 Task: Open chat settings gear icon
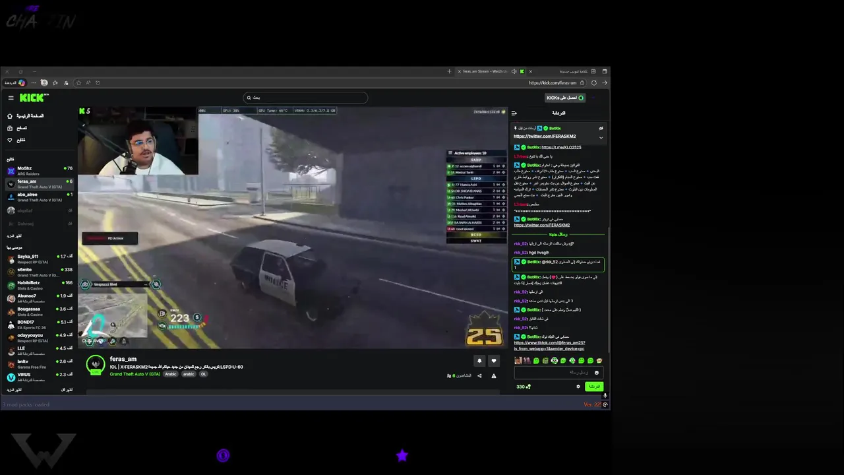point(578,387)
